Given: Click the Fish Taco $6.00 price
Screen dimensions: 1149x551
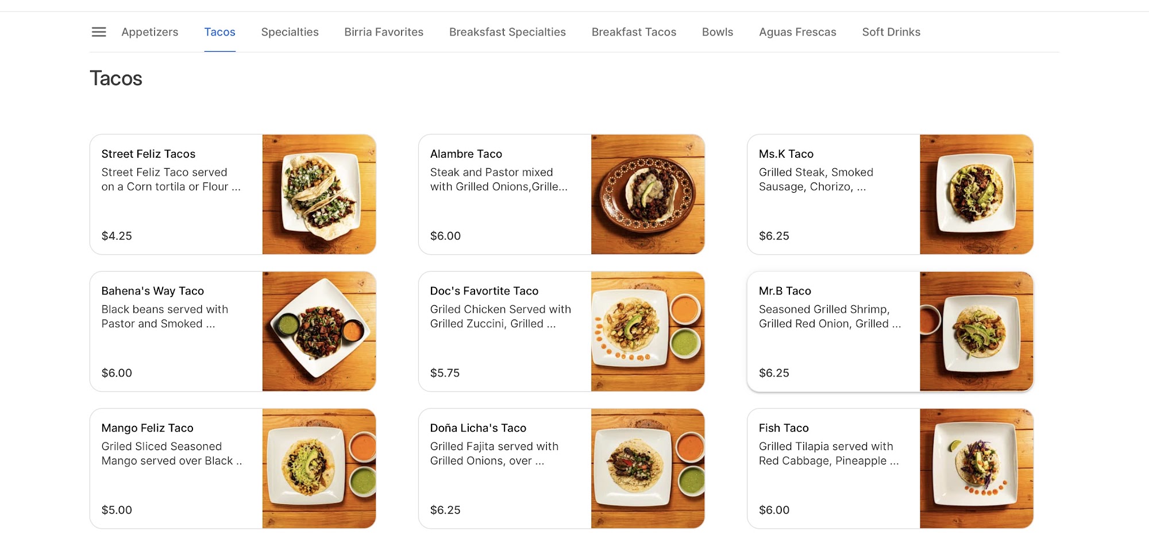Looking at the screenshot, I should click(774, 510).
